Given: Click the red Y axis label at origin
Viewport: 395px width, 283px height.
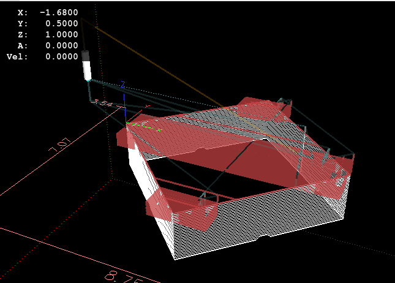Looking at the screenshot, I should (x=147, y=106).
